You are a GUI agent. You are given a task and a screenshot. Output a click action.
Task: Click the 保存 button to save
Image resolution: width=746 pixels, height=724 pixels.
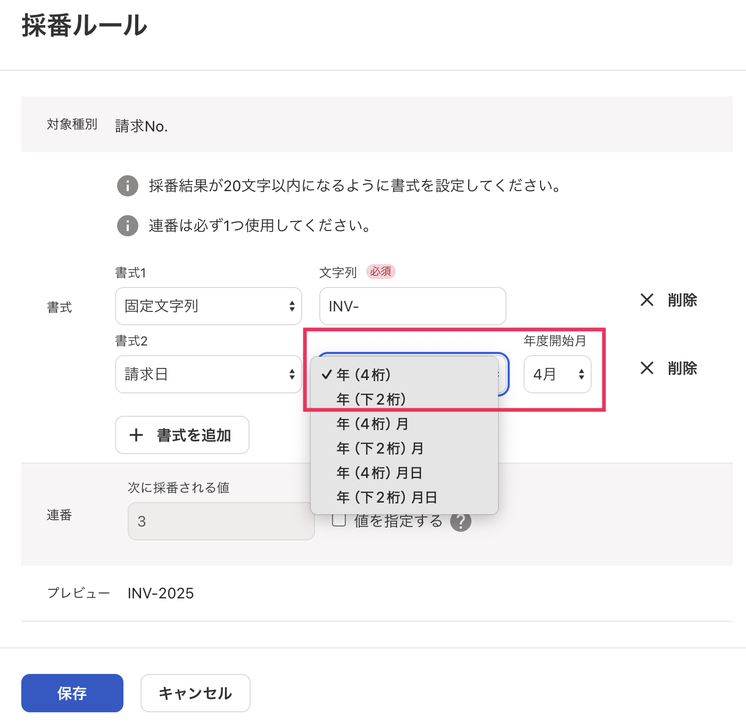pyautogui.click(x=72, y=693)
